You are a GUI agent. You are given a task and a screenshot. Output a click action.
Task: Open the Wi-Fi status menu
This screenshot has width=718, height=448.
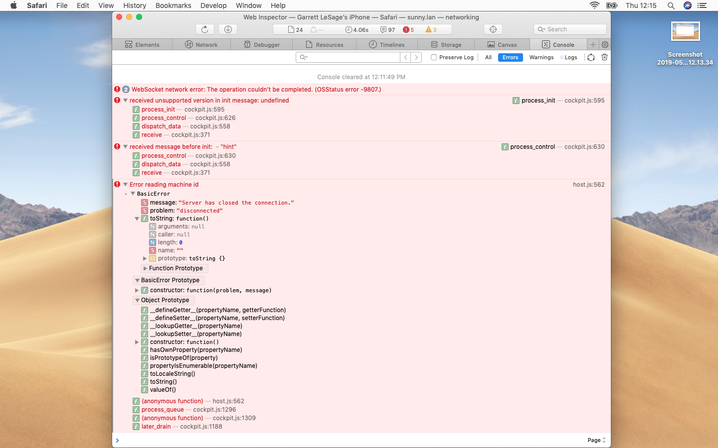pos(594,5)
